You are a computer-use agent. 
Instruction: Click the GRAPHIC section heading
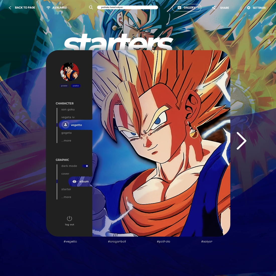pyautogui.click(x=62, y=160)
